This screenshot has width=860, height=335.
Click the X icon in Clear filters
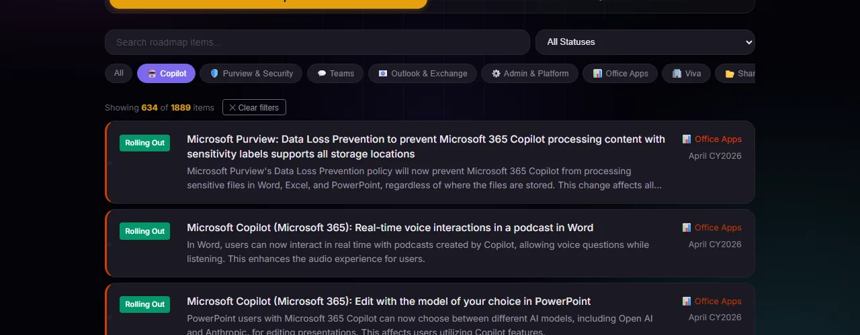click(x=232, y=108)
